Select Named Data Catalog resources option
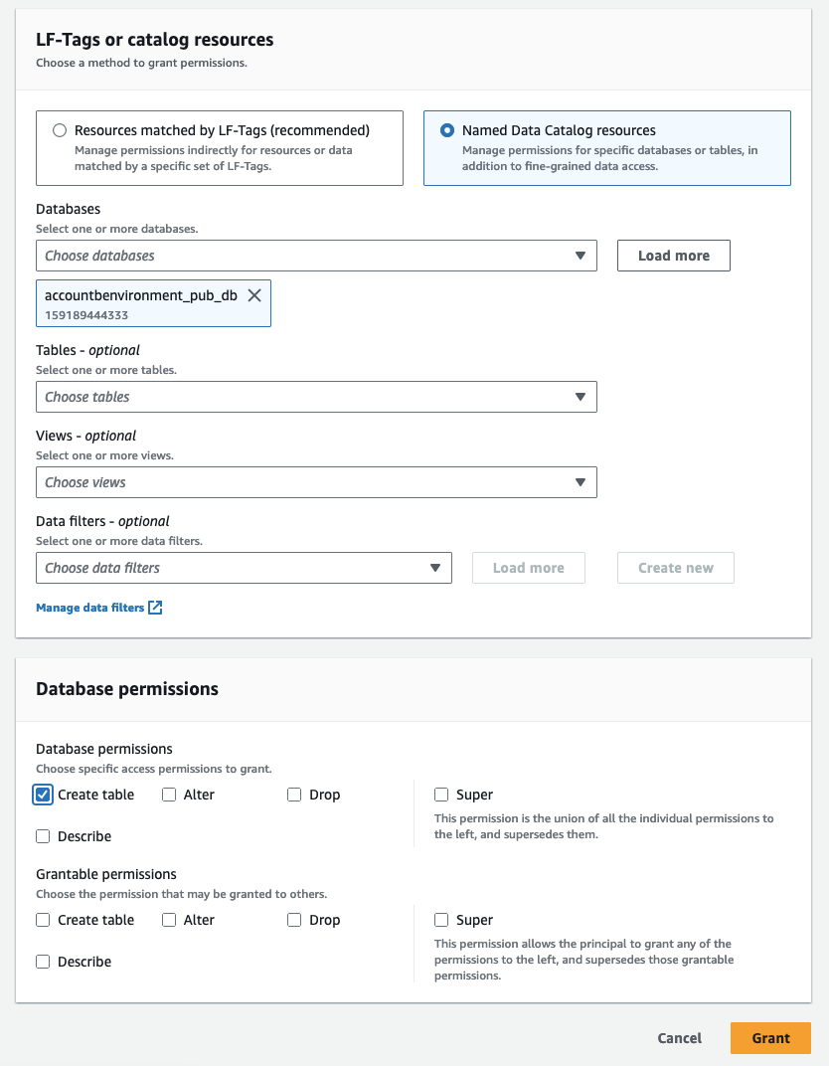This screenshot has width=829, height=1066. [447, 130]
